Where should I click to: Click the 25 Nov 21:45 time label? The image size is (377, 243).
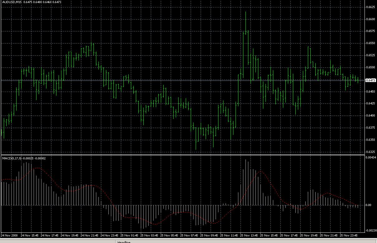(x=329, y=235)
